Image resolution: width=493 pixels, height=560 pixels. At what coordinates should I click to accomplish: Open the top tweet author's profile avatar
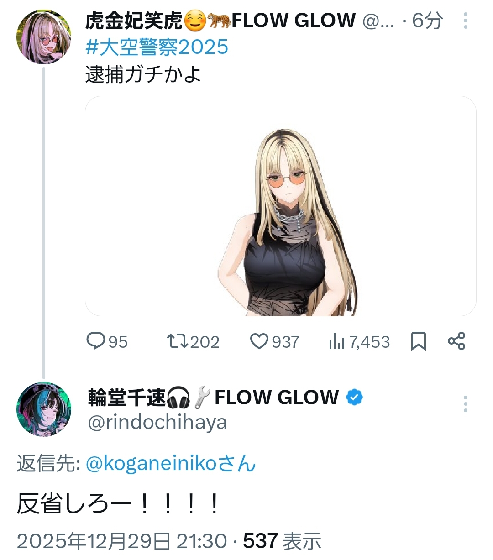44,37
